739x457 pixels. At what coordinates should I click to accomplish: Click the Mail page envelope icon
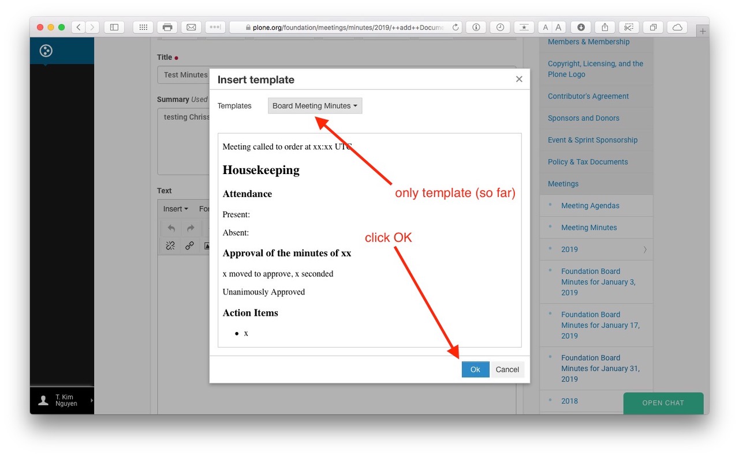tap(191, 27)
